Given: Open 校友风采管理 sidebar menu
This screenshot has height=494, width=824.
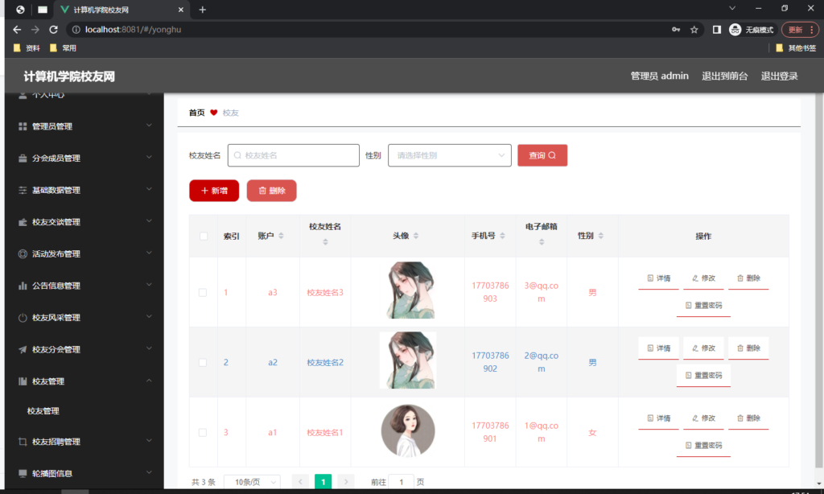Looking at the screenshot, I should [84, 318].
